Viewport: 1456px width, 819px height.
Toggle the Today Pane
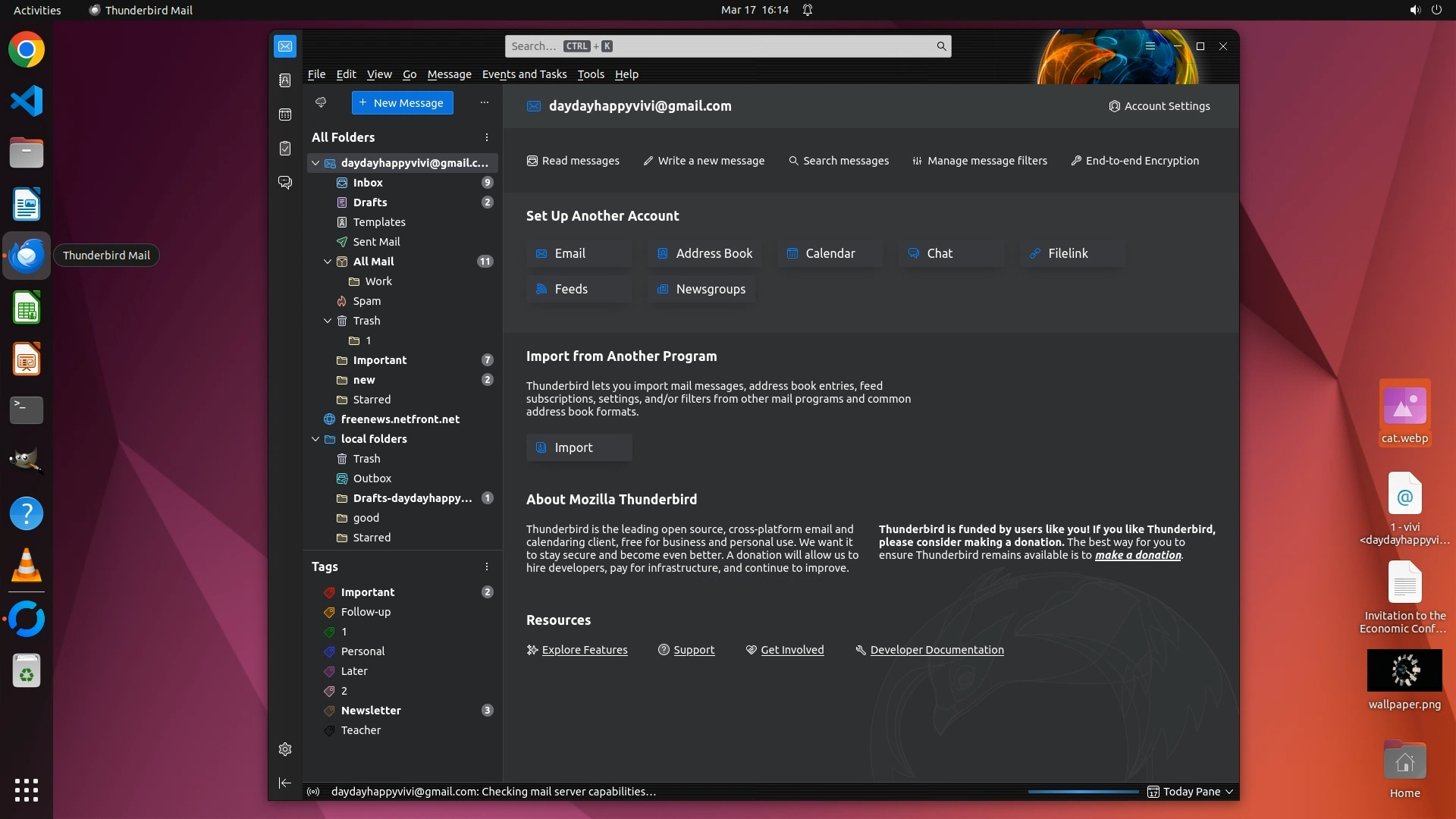pyautogui.click(x=1191, y=792)
